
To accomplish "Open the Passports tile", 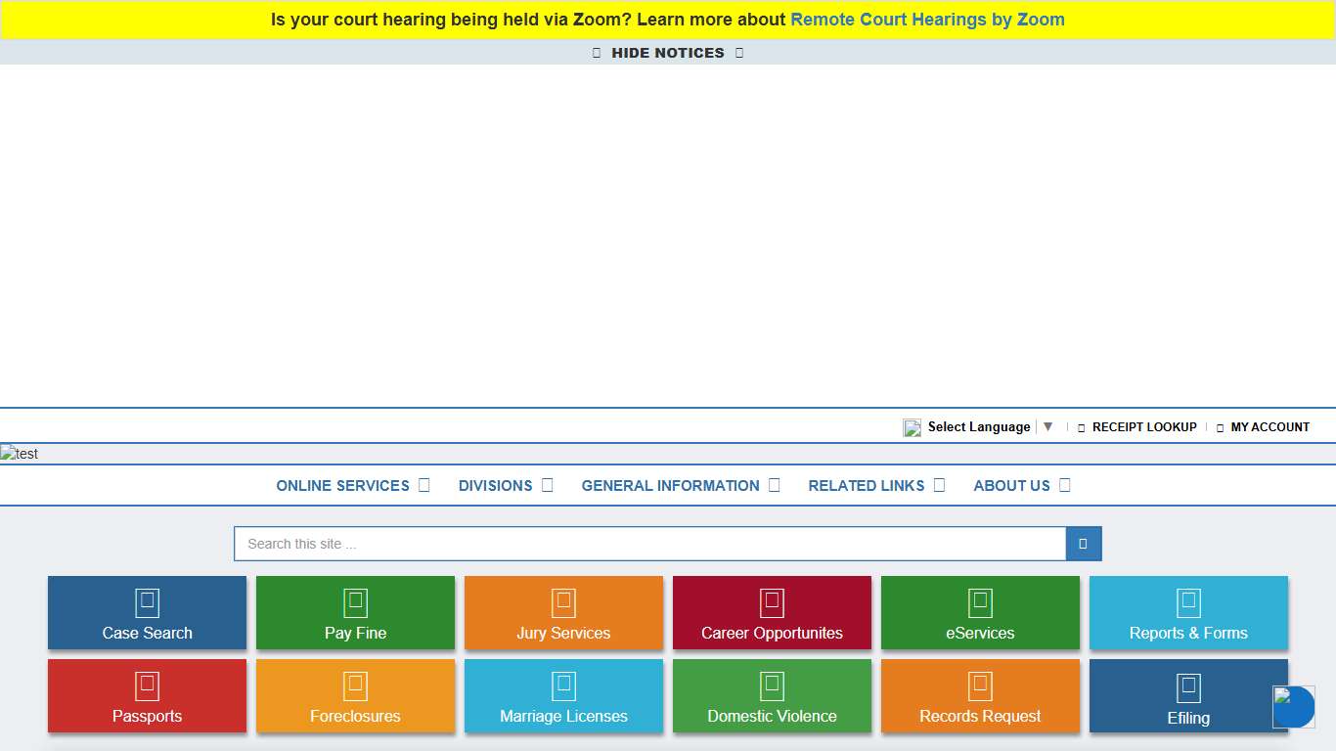I will pyautogui.click(x=147, y=696).
